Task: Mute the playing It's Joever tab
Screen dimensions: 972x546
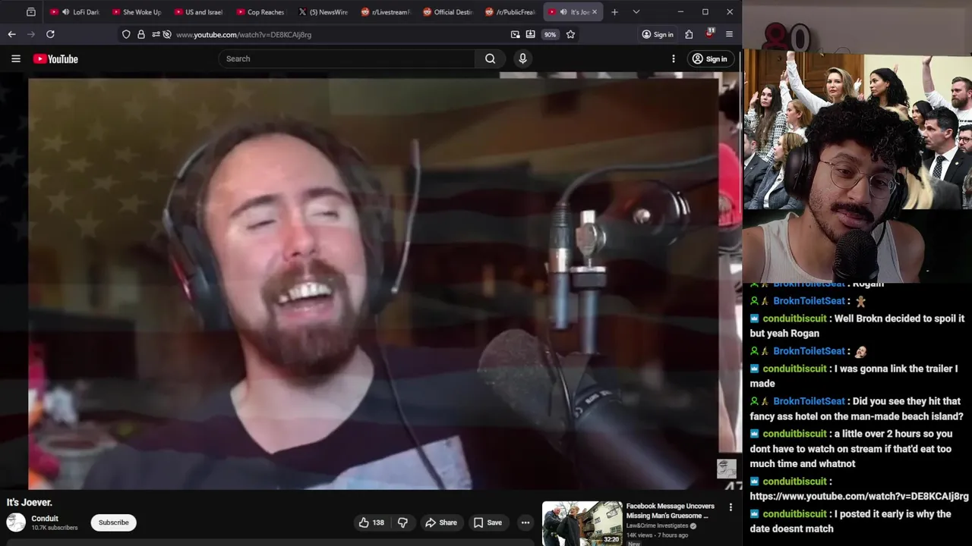Action: click(x=563, y=12)
